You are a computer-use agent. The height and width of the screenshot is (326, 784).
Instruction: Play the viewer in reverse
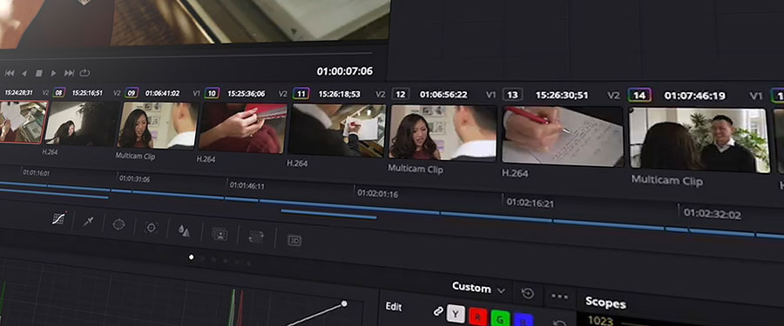click(x=24, y=73)
